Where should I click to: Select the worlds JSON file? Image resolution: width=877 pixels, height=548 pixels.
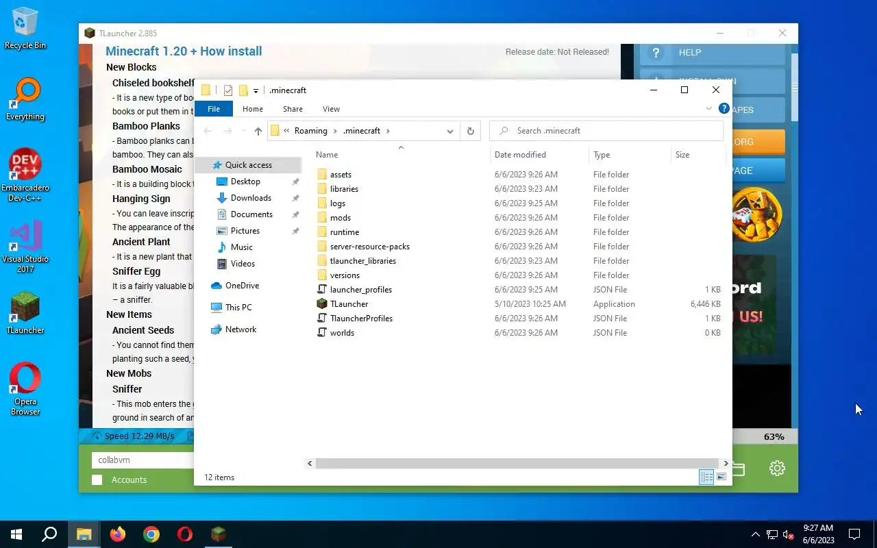point(342,333)
